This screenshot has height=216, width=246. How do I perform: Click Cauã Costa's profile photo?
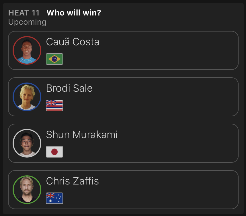tap(27, 50)
